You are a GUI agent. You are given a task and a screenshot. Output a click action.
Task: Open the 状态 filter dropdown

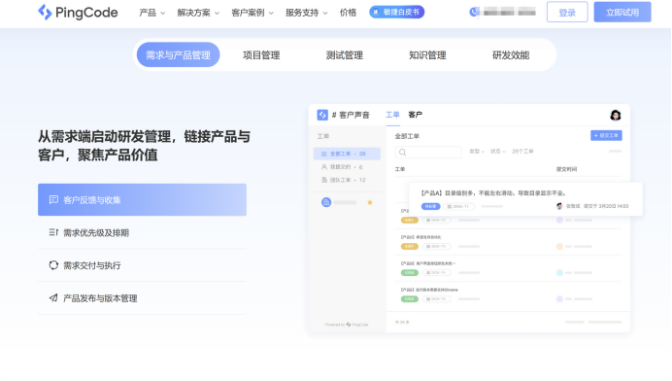click(x=498, y=152)
